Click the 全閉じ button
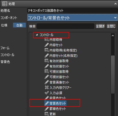This screenshot has height=116, width=118. click(111, 26)
